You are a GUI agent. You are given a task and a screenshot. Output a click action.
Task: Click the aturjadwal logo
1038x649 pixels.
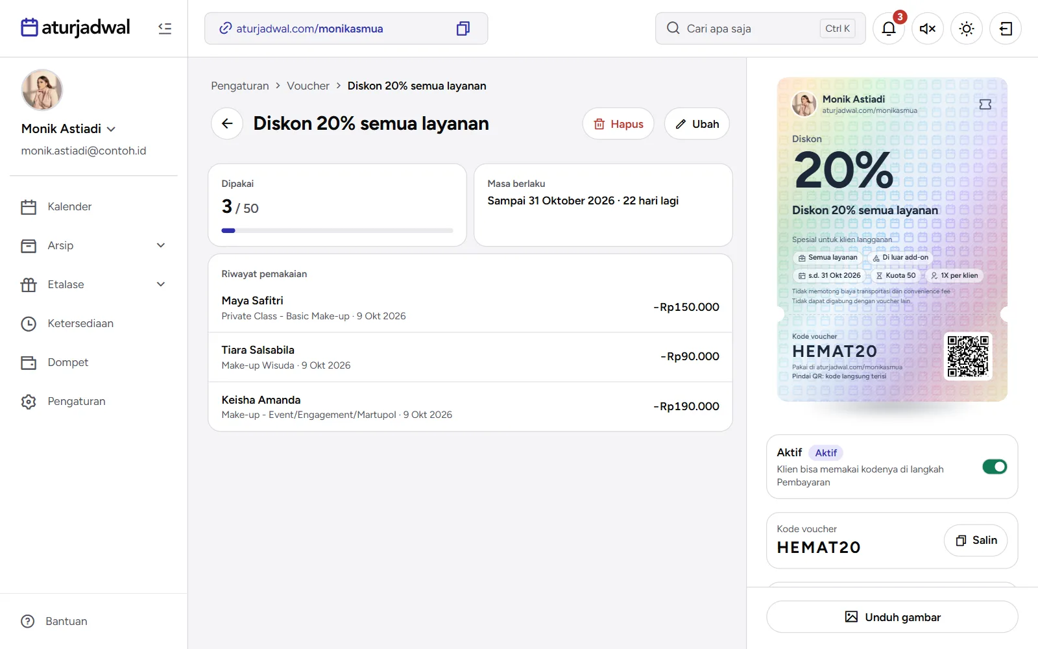(75, 27)
